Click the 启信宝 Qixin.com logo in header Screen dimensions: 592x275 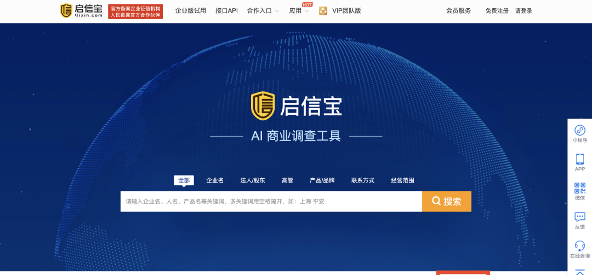pos(81,11)
